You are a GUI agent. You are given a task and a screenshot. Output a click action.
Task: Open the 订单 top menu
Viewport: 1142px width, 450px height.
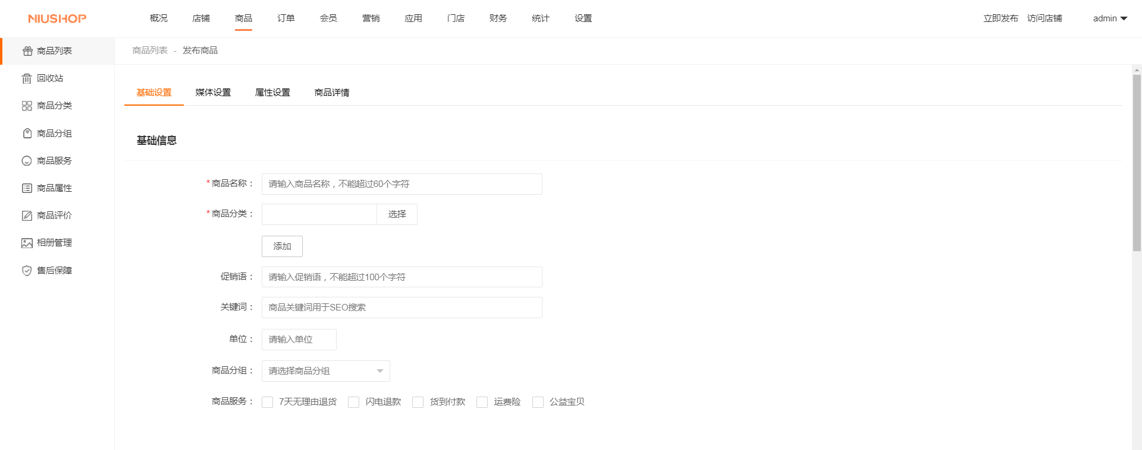(x=286, y=18)
